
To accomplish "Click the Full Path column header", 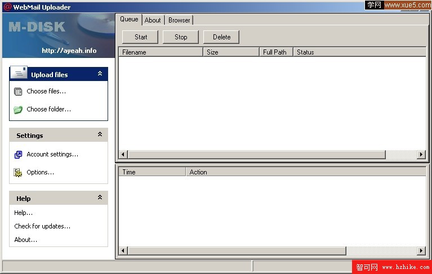I will [276, 52].
